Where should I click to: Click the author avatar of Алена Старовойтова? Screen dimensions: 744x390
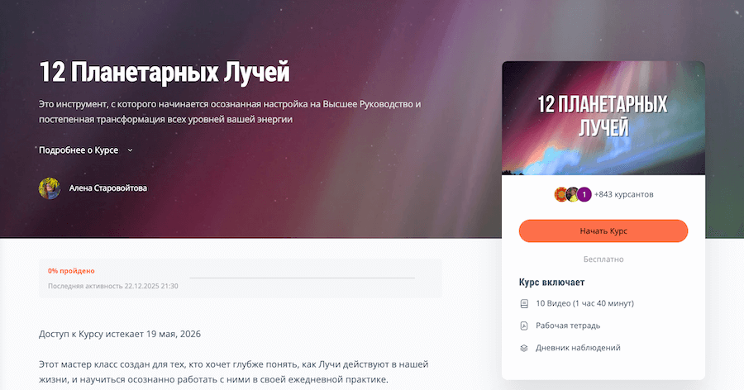click(50, 188)
